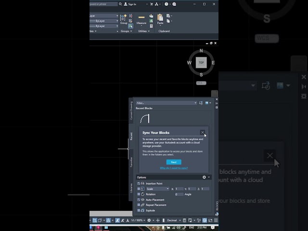Viewport: 308px width, 231px height.
Task: Click the Scale X value field
Action: coord(179,189)
